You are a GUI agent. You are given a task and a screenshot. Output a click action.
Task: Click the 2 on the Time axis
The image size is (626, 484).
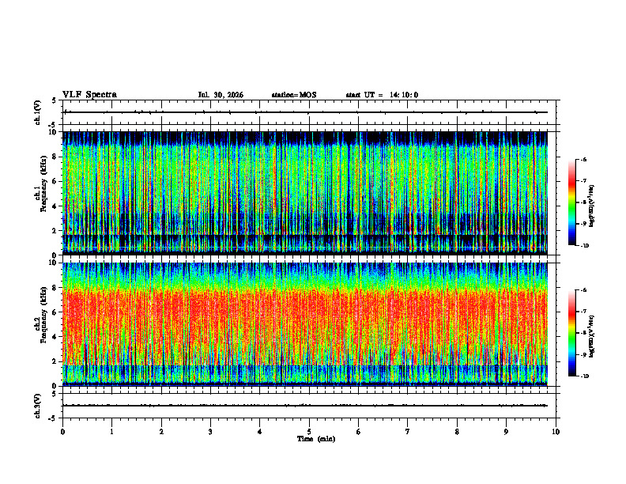(161, 432)
